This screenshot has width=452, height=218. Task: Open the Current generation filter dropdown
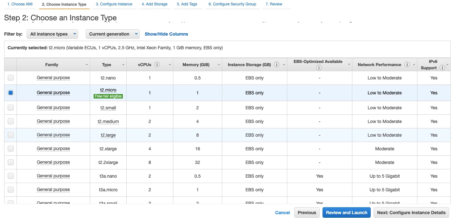point(112,34)
